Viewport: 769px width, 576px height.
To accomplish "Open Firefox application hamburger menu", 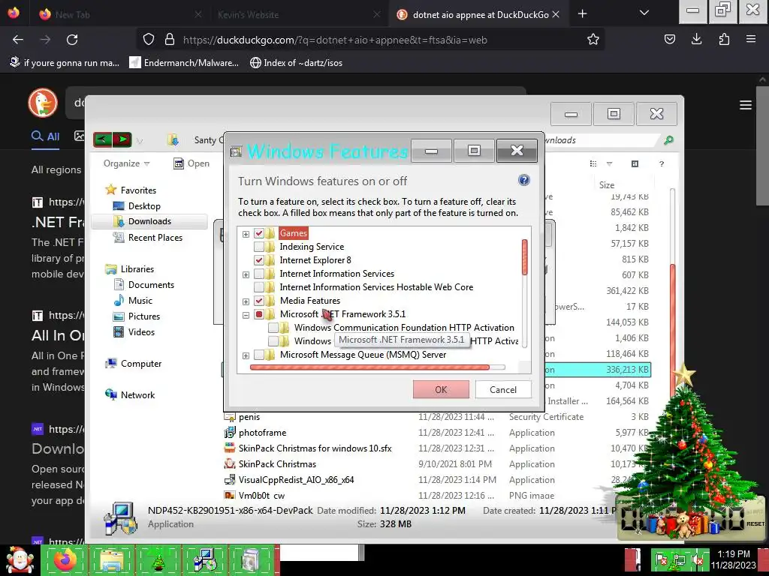I will (x=751, y=39).
